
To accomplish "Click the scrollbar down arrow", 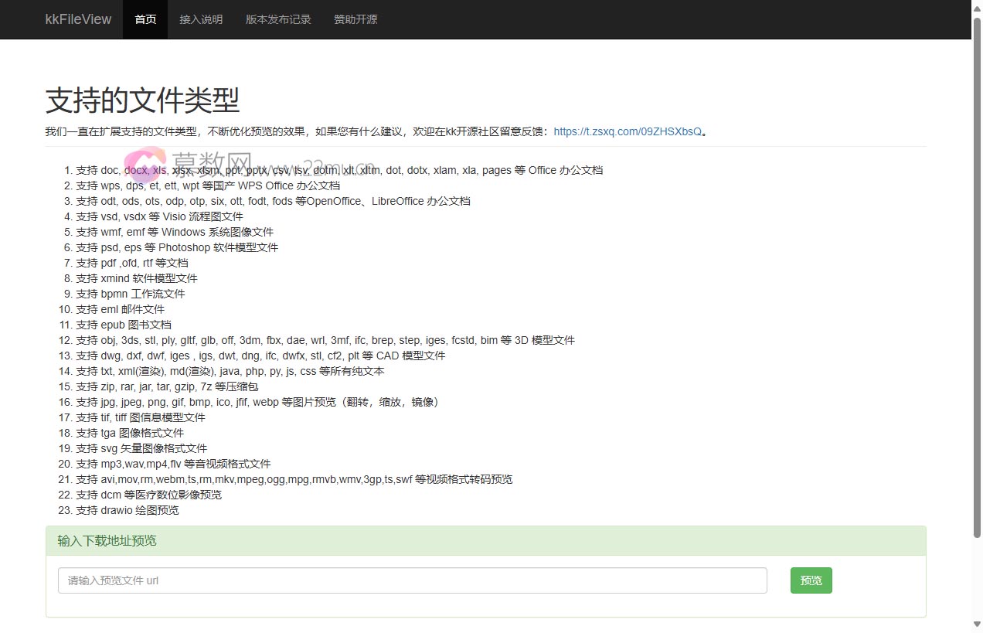I will tap(977, 625).
